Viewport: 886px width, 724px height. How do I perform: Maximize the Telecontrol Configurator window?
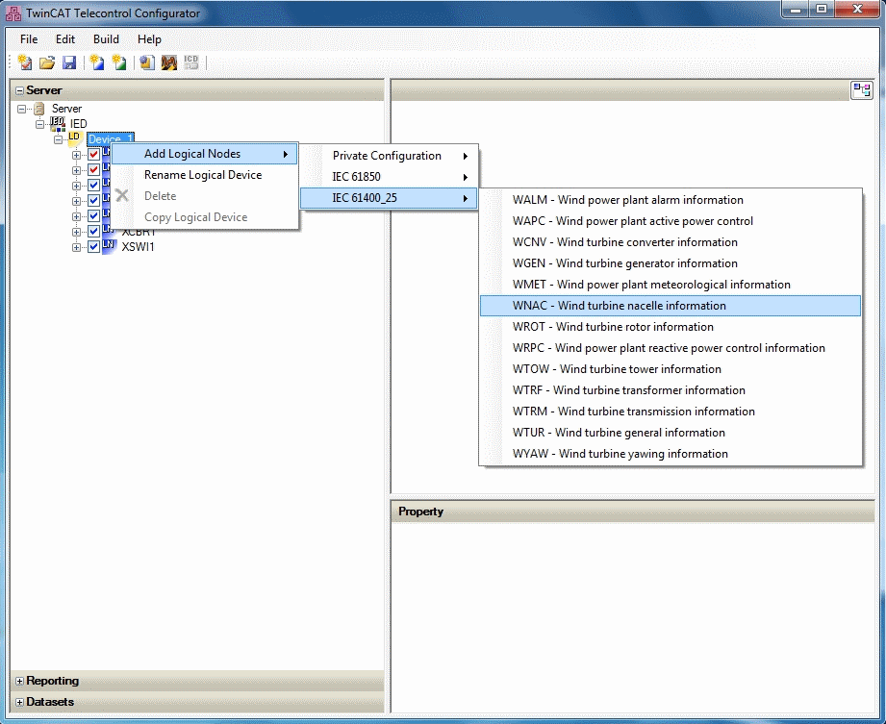pyautogui.click(x=822, y=10)
